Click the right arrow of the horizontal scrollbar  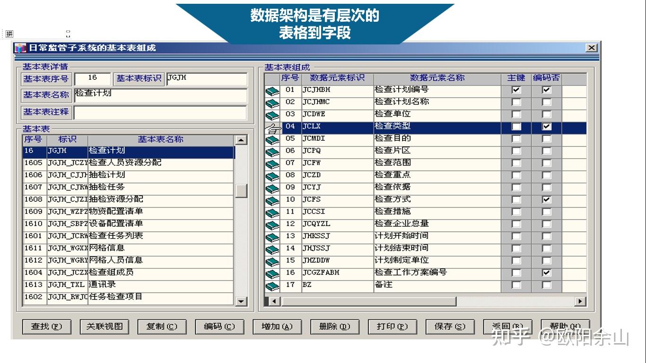point(580,301)
